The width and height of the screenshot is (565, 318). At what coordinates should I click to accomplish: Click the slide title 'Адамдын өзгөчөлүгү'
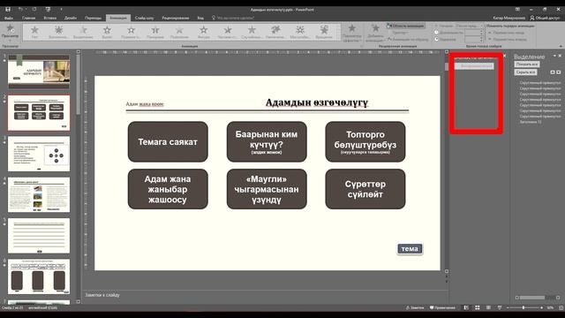point(317,102)
